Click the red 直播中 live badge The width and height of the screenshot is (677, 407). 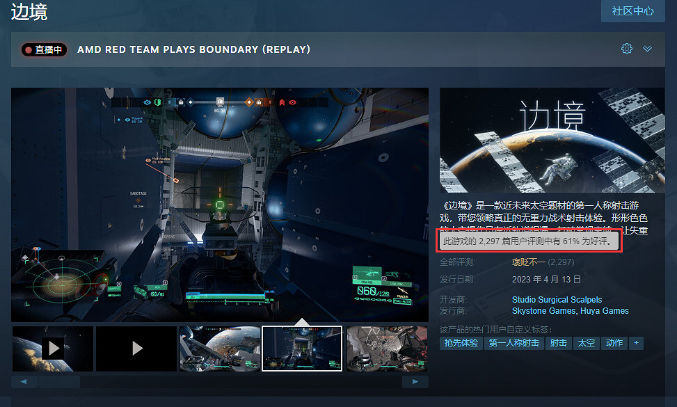coord(43,49)
